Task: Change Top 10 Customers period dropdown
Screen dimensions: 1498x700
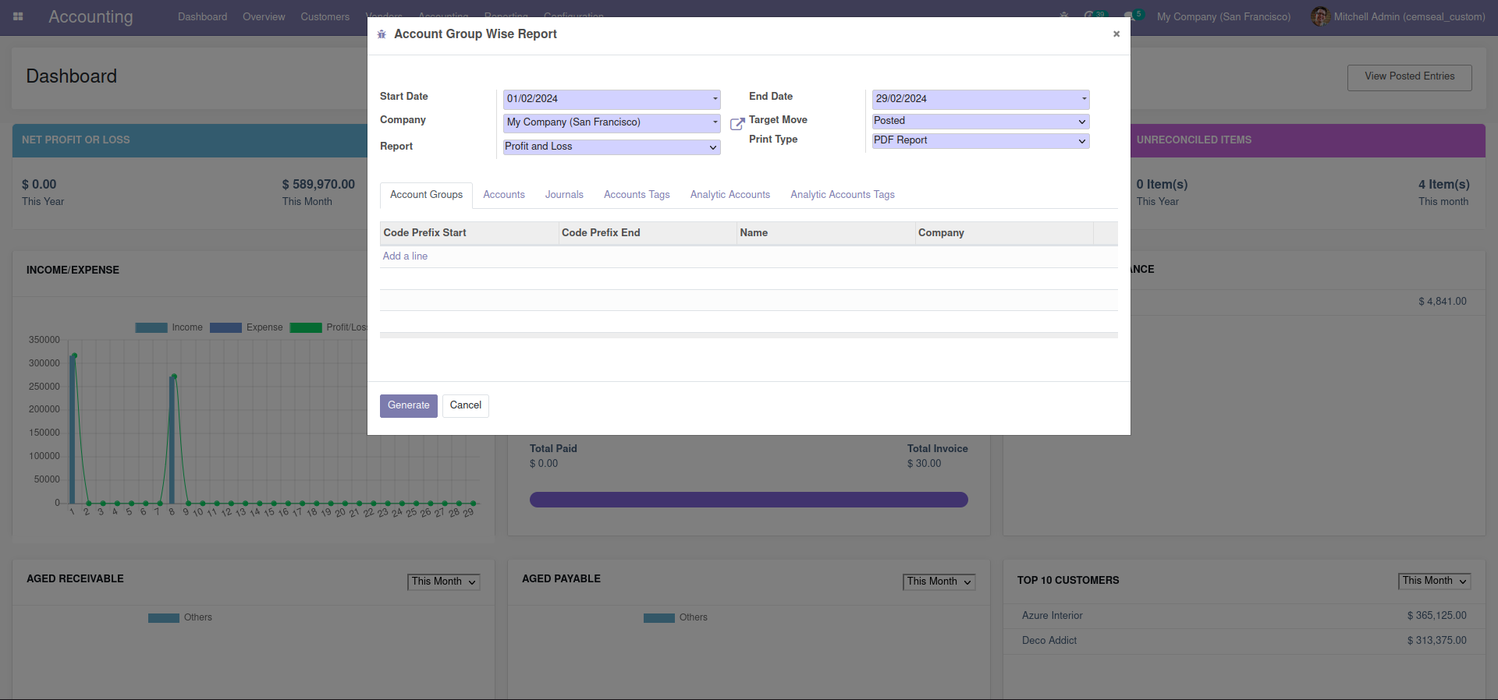Action: [x=1435, y=581]
